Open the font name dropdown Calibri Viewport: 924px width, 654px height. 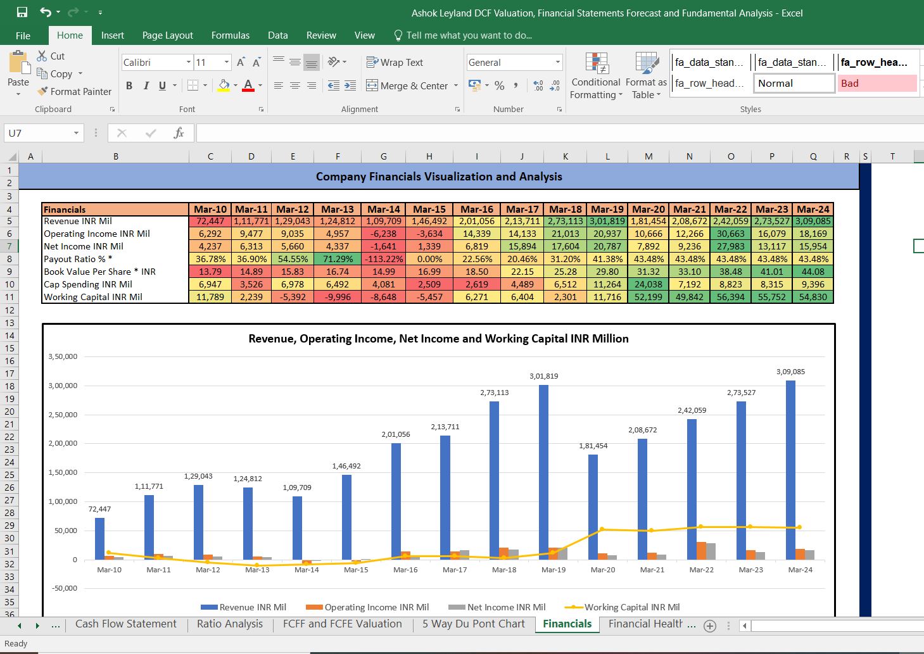point(189,62)
